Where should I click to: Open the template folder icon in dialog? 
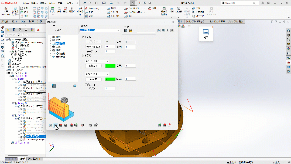131,31
